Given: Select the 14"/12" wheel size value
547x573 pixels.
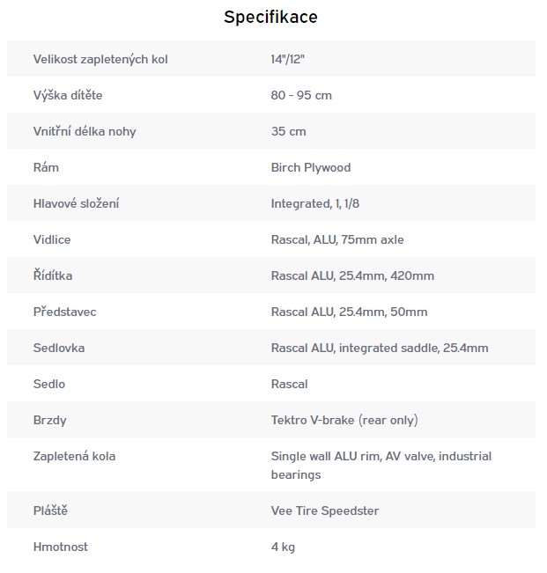Looking at the screenshot, I should pyautogui.click(x=288, y=59).
